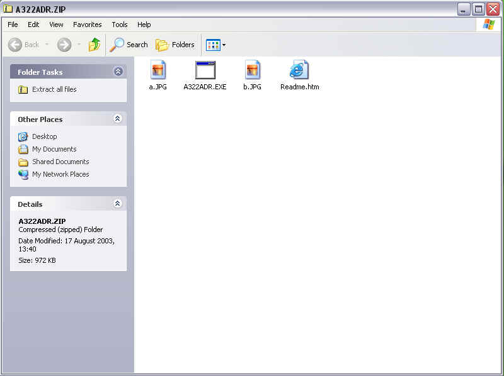Open the Views button menu
The image size is (504, 376).
pyautogui.click(x=215, y=45)
